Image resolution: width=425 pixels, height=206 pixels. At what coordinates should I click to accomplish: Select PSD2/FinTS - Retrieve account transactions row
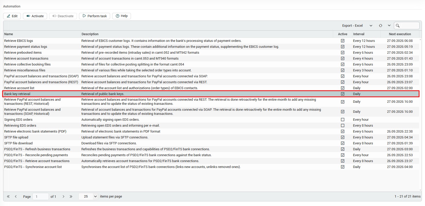pos(211,161)
